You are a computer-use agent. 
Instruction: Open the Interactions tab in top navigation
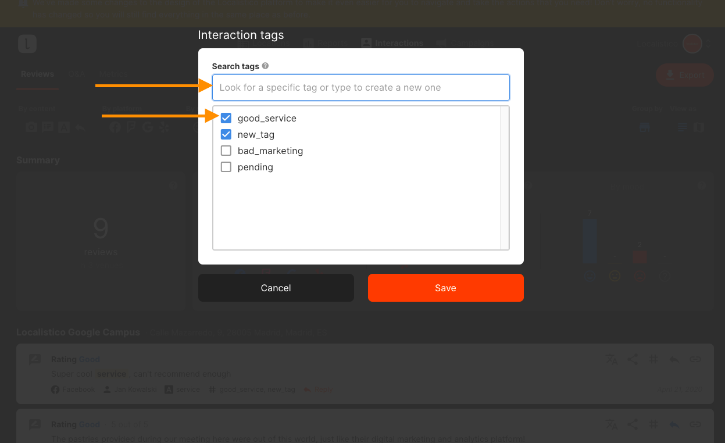(x=392, y=43)
